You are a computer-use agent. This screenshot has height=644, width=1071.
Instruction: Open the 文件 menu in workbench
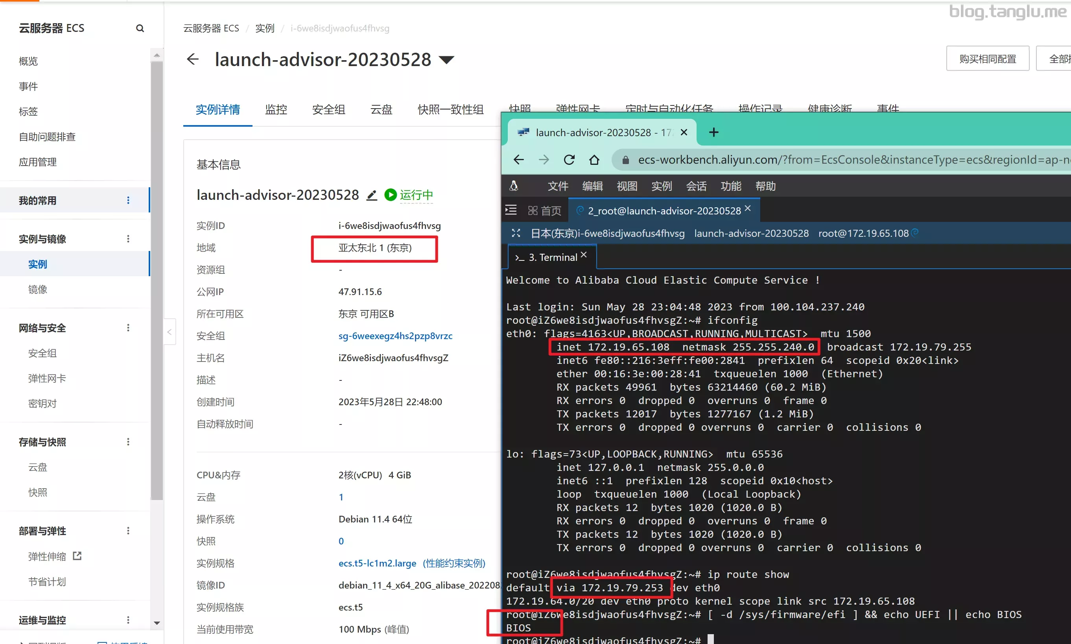coord(557,186)
